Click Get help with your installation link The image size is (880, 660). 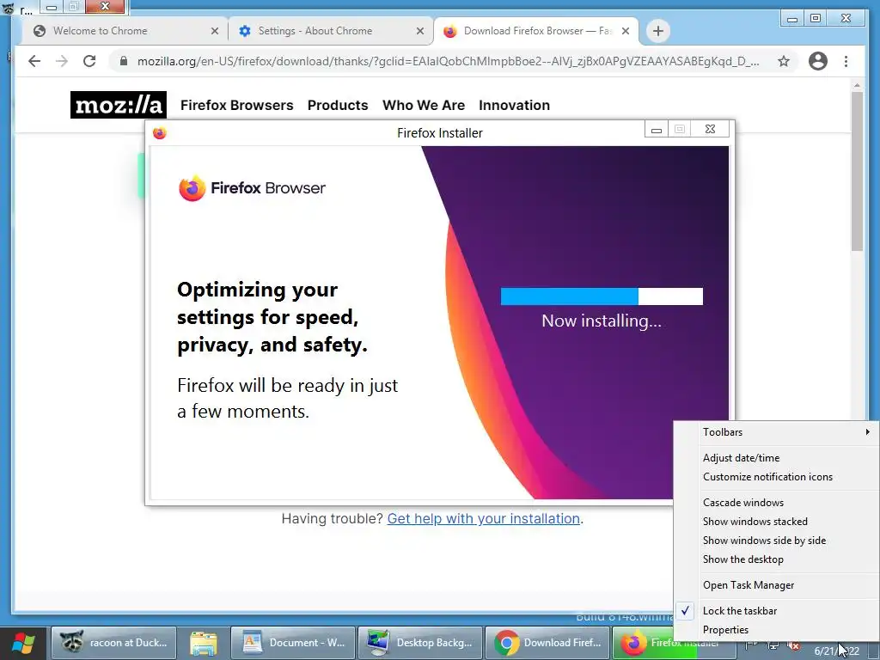pyautogui.click(x=484, y=518)
